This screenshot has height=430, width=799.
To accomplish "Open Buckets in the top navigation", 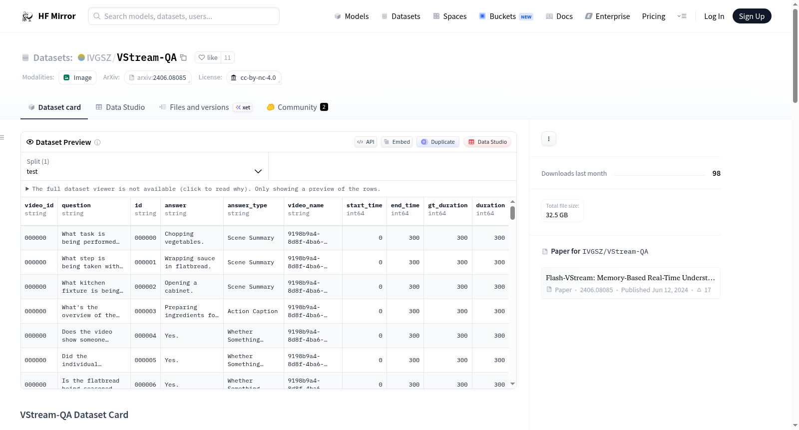I will click(506, 16).
